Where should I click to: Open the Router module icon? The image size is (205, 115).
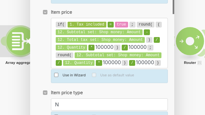pos(190,41)
